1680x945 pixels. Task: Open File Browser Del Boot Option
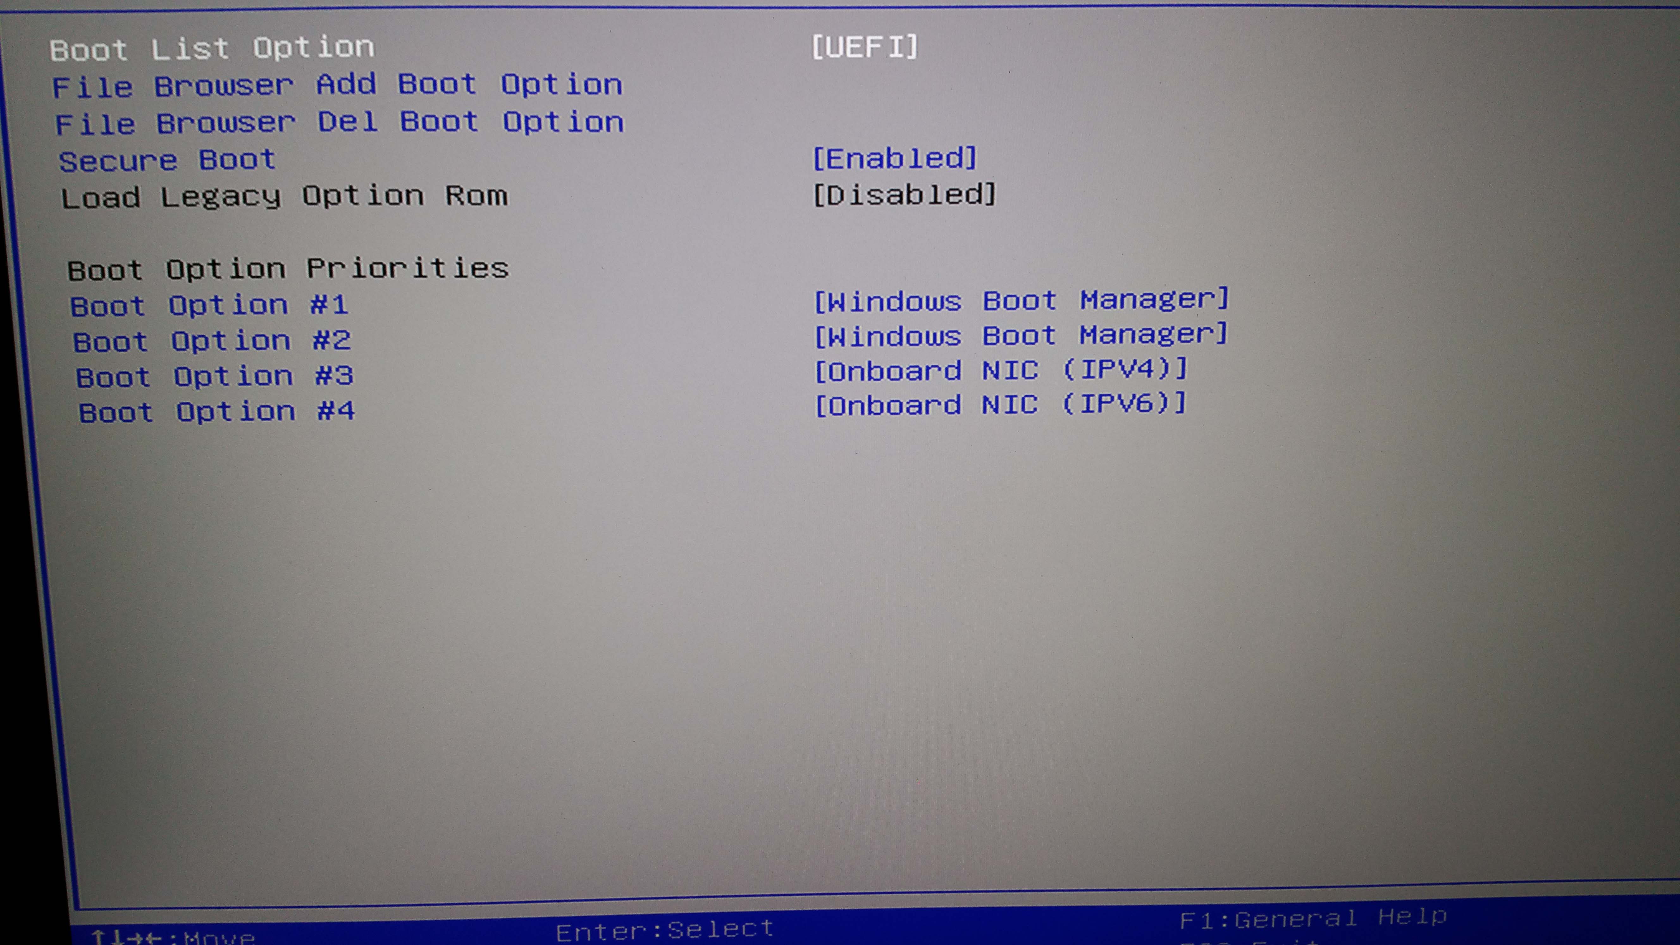tap(339, 123)
